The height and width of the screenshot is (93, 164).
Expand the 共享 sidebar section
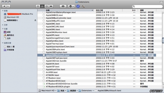[x=3, y=25]
